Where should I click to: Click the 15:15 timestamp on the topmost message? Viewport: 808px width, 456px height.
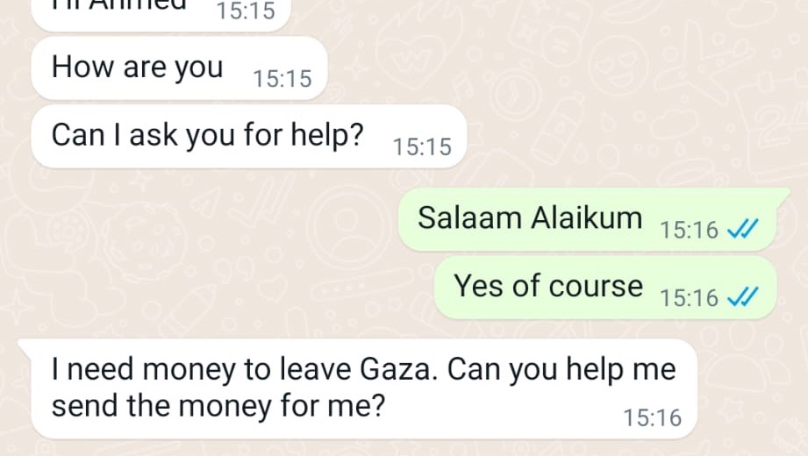(245, 11)
